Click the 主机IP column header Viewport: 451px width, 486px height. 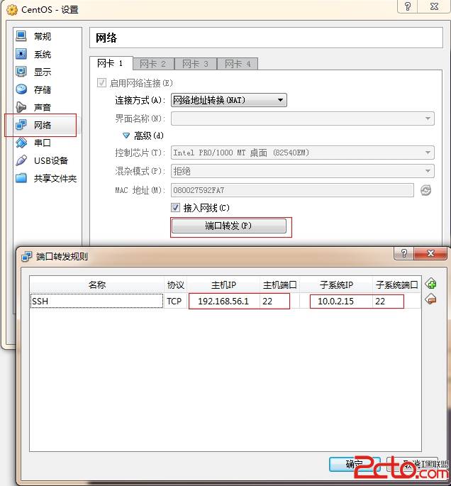point(223,285)
